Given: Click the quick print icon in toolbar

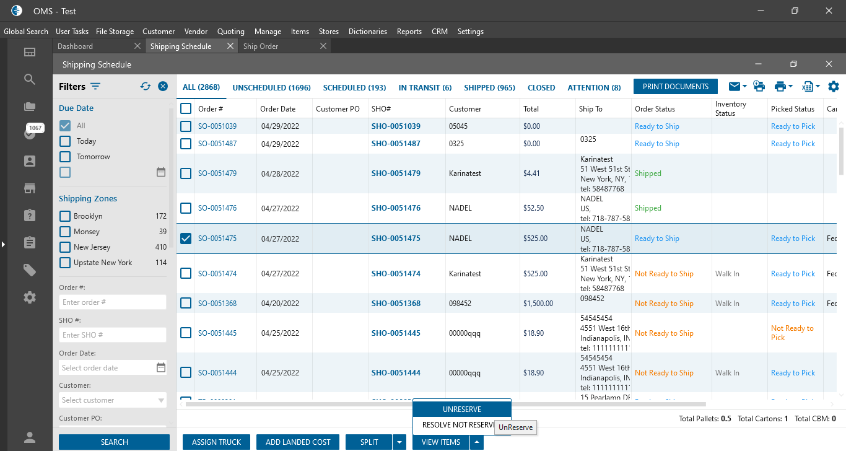Looking at the screenshot, I should [759, 87].
